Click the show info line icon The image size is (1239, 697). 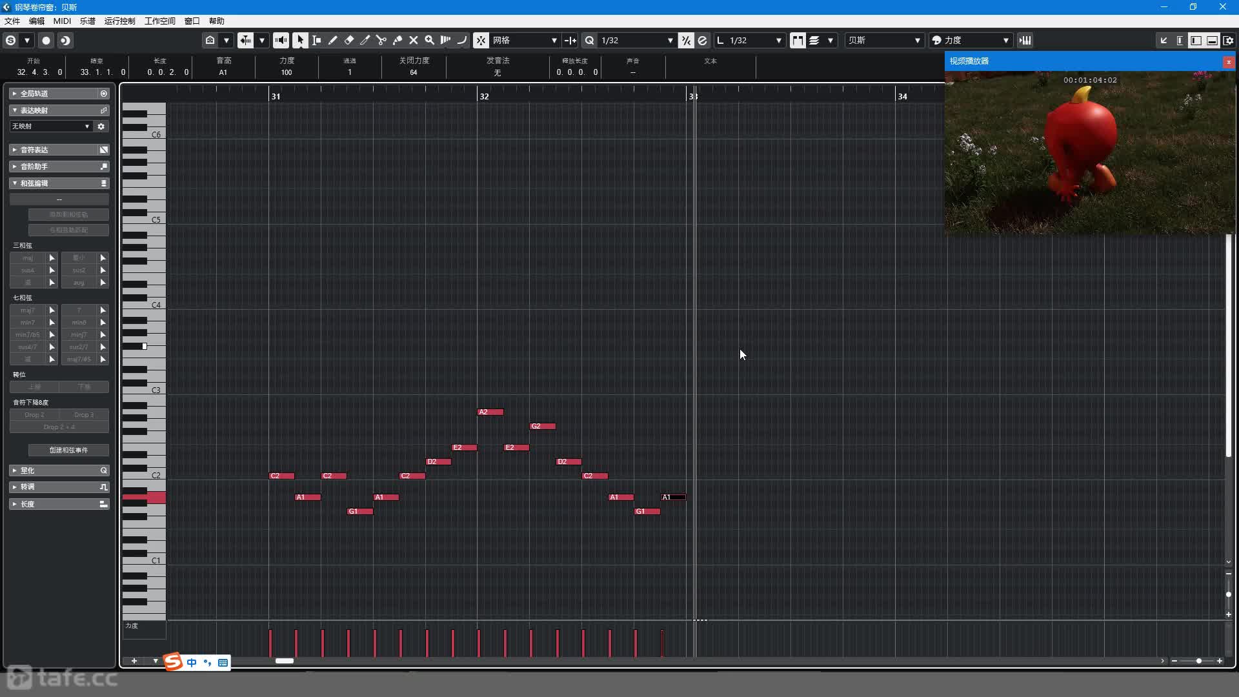pyautogui.click(x=1180, y=40)
